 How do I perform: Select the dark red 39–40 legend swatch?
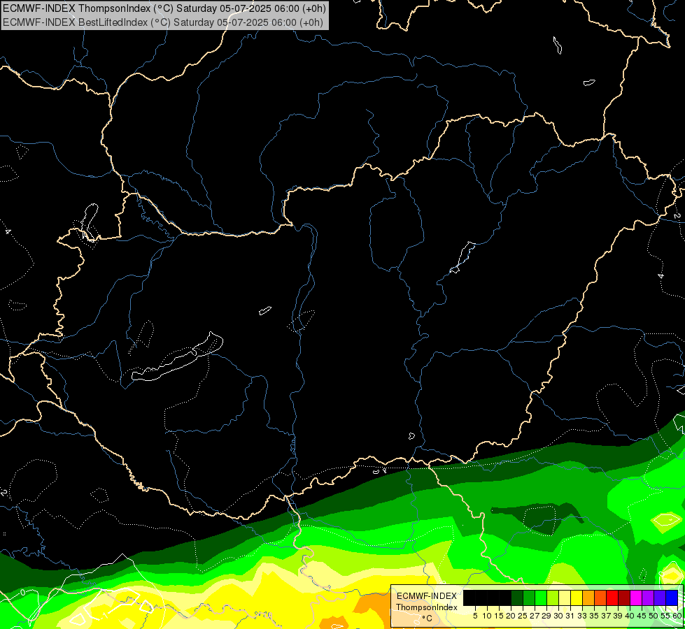(x=624, y=598)
